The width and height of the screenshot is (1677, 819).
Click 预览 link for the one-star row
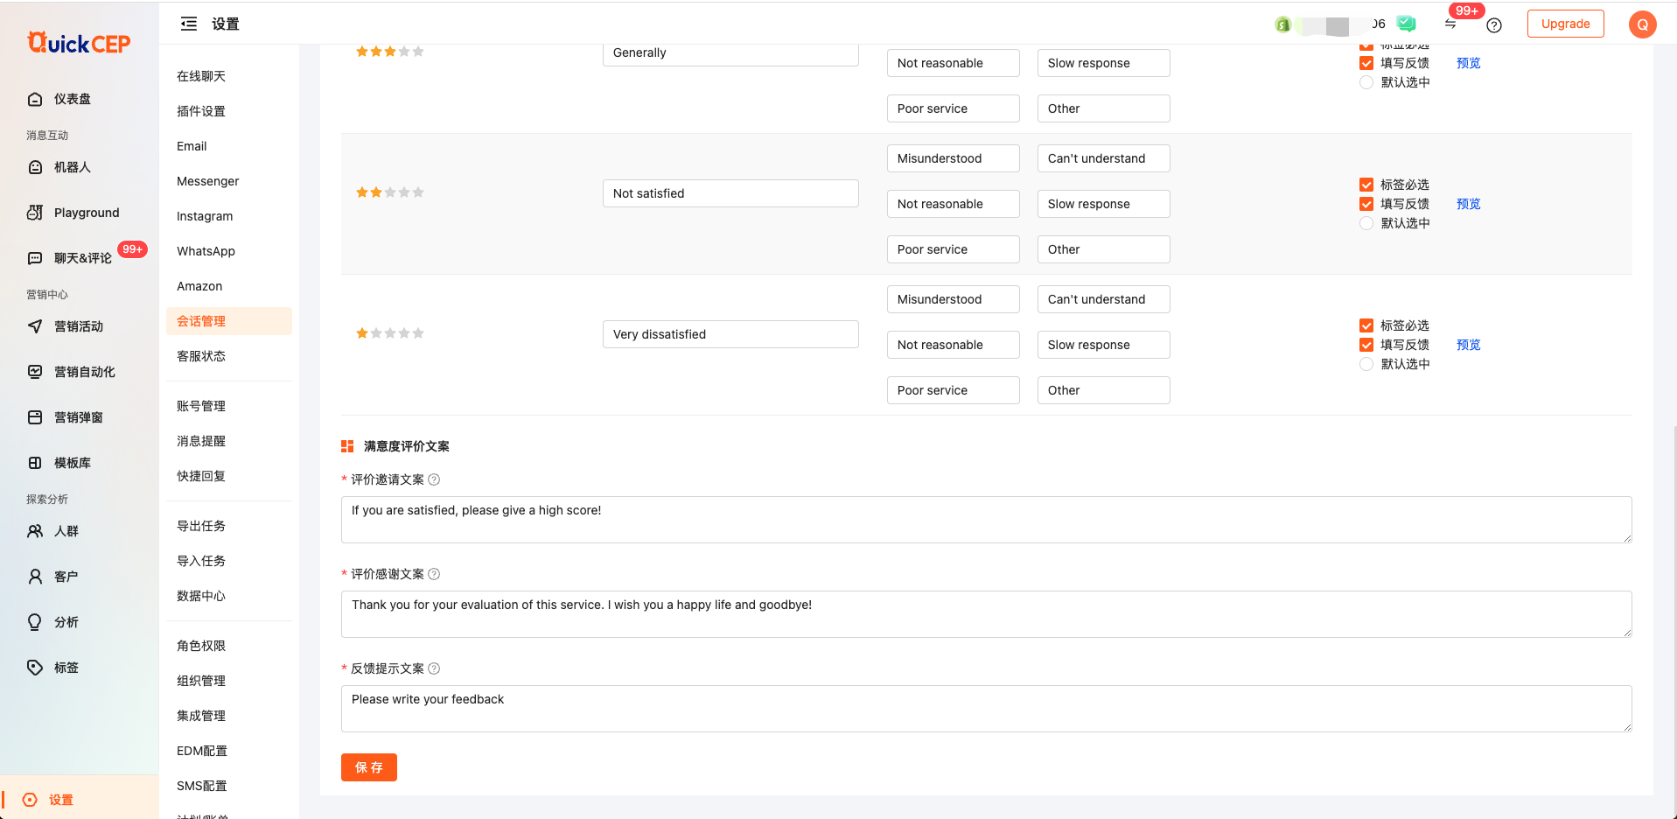[1468, 345]
